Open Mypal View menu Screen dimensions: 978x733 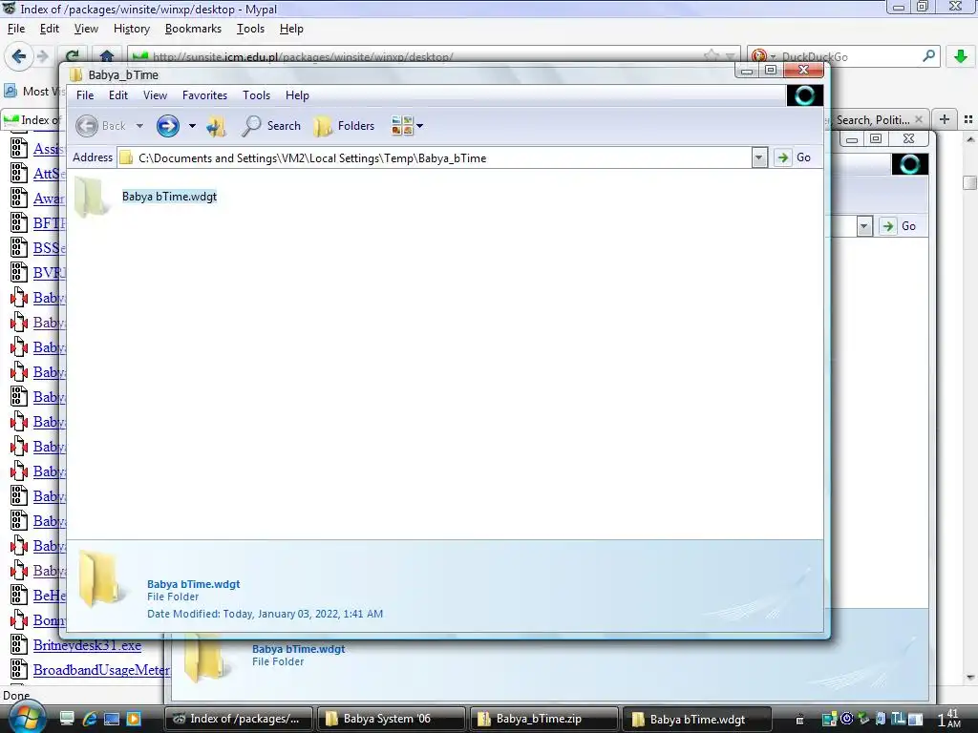[86, 29]
